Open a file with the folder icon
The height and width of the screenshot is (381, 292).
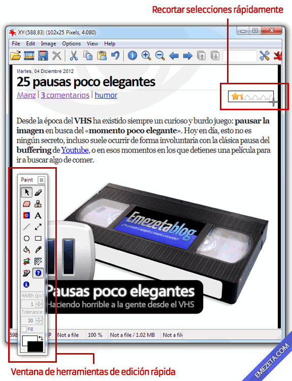(16, 56)
